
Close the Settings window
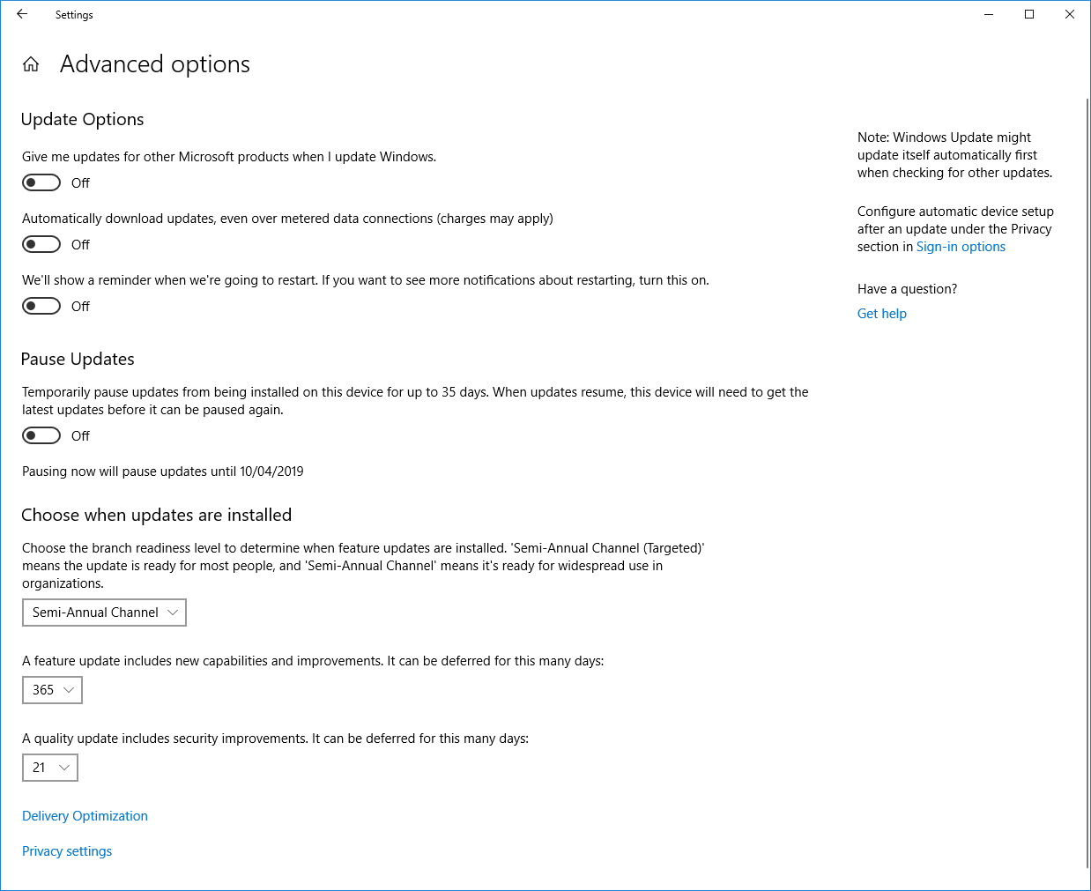tap(1070, 14)
